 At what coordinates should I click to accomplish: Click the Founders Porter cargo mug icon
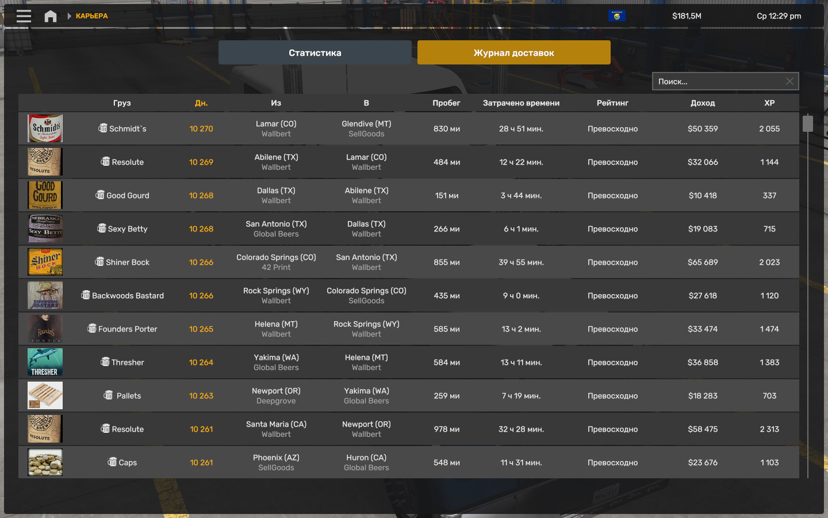tap(92, 329)
